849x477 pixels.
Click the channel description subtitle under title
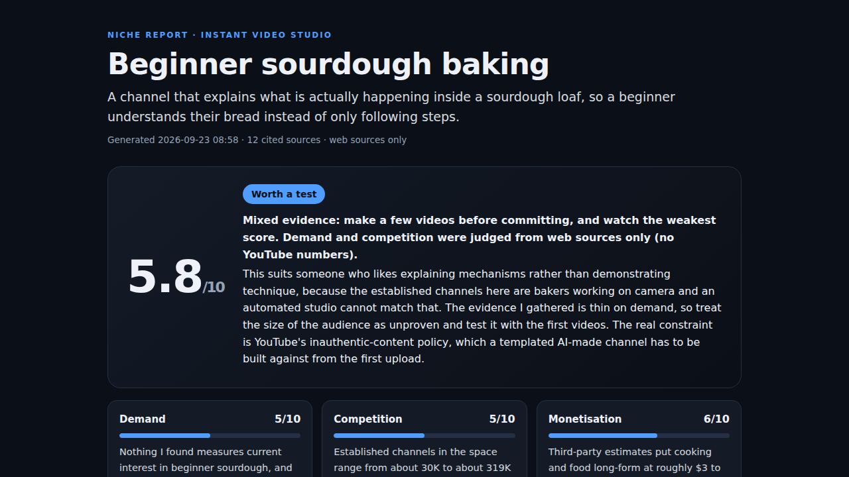391,107
